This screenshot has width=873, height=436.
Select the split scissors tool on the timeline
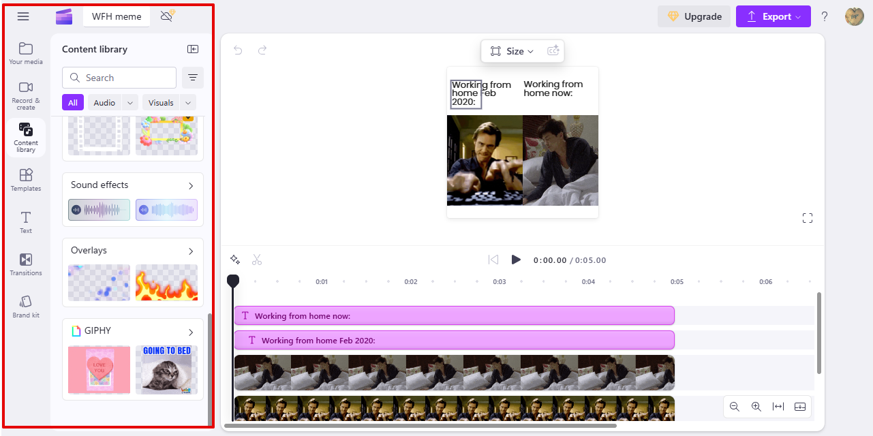pyautogui.click(x=257, y=260)
